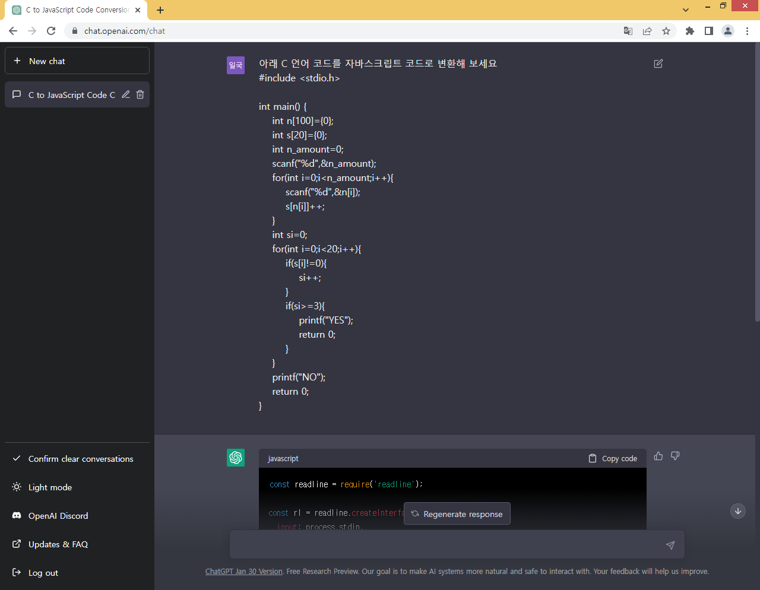
Task: Close the C to JavaScript tab
Action: (138, 10)
